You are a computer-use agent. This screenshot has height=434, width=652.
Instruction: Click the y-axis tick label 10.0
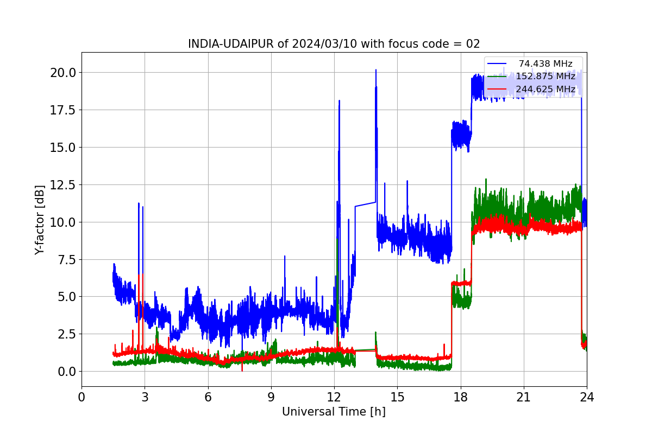tap(64, 222)
